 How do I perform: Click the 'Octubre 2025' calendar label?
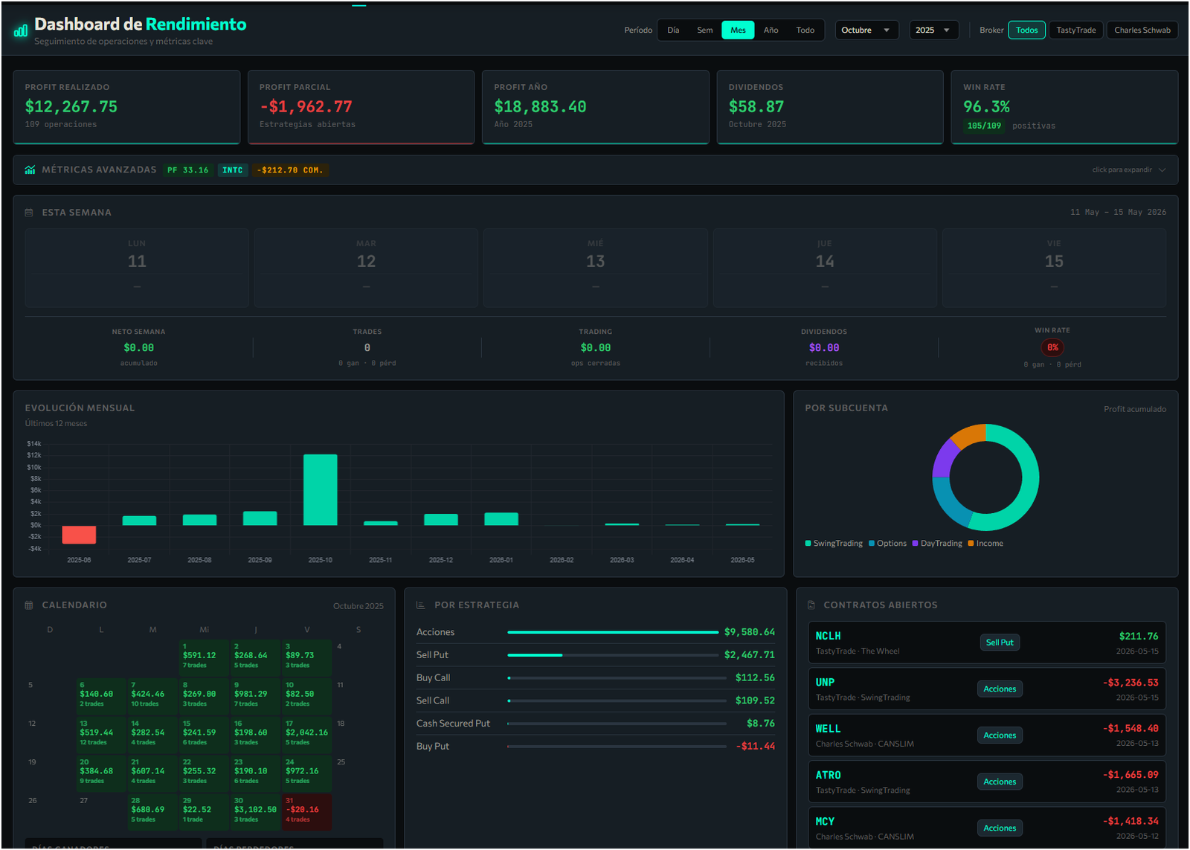[358, 606]
